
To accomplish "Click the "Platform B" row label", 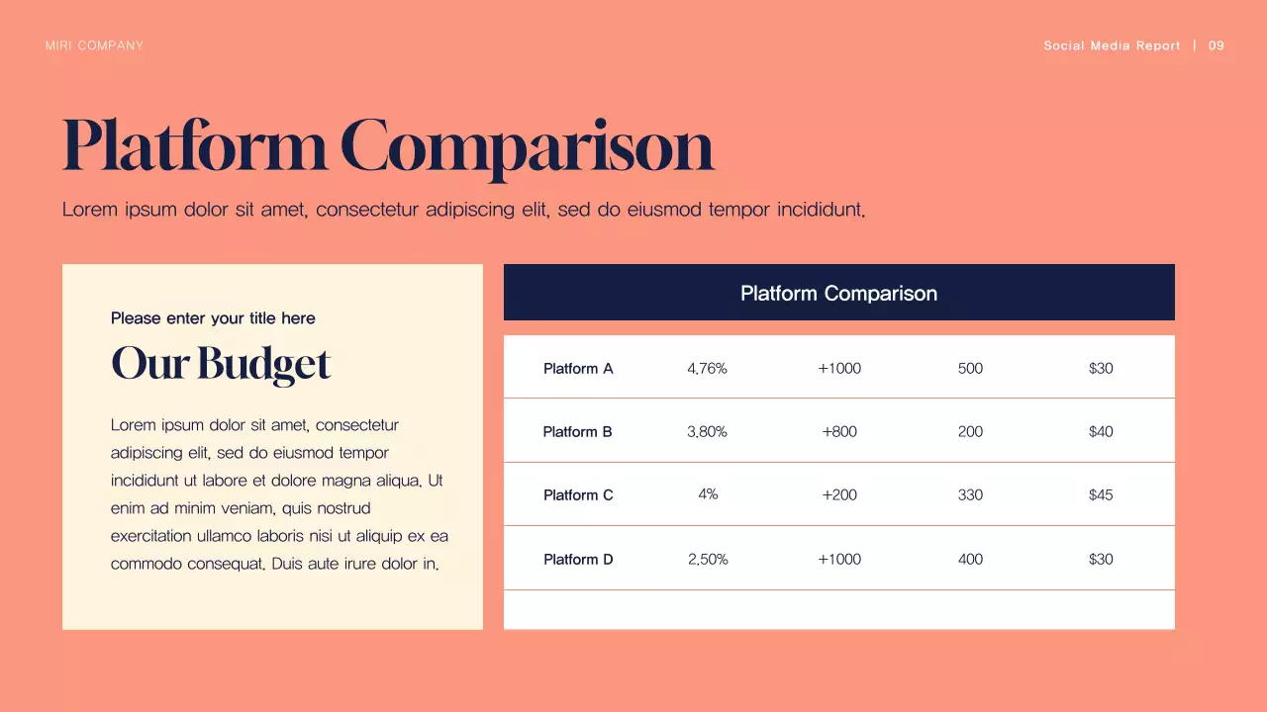I will pyautogui.click(x=577, y=432).
